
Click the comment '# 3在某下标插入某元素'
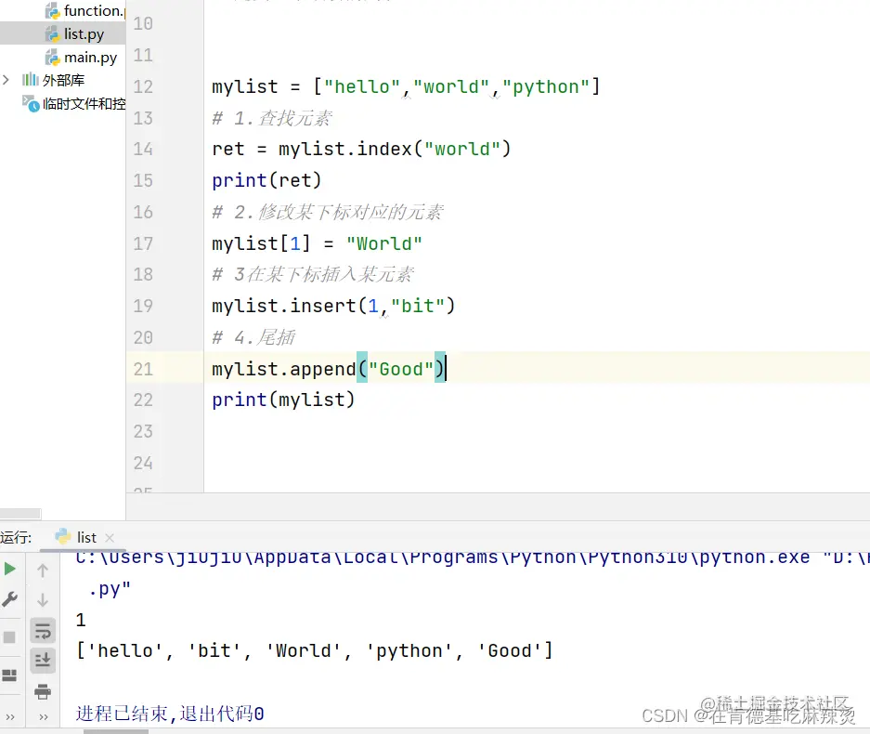[312, 274]
